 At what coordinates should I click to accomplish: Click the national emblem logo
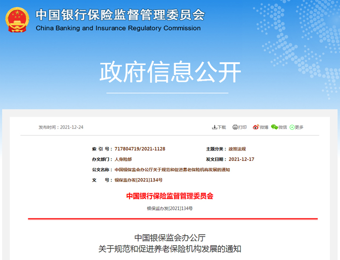coord(17,20)
